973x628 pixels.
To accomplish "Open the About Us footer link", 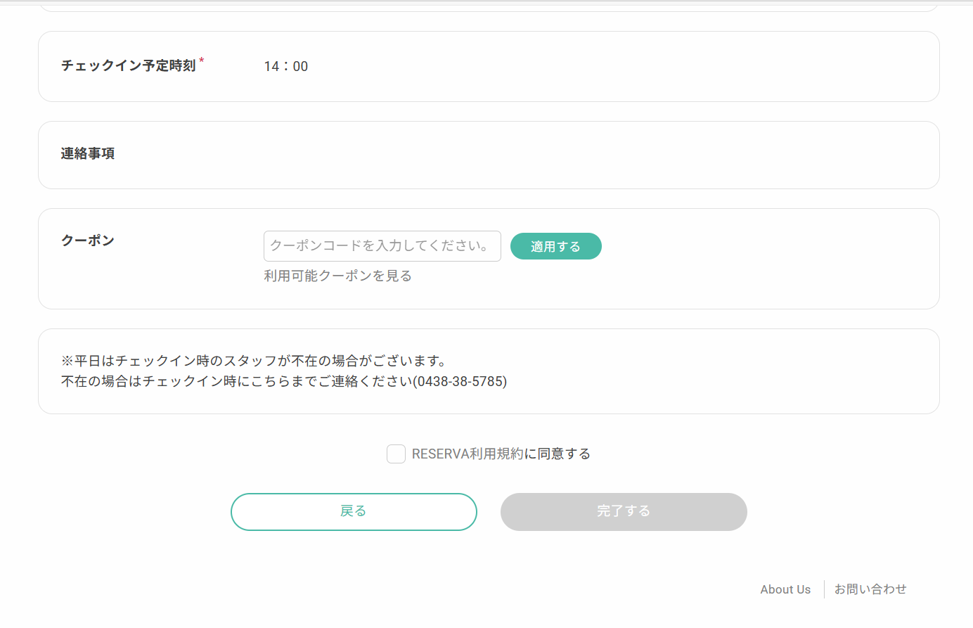I will point(785,589).
